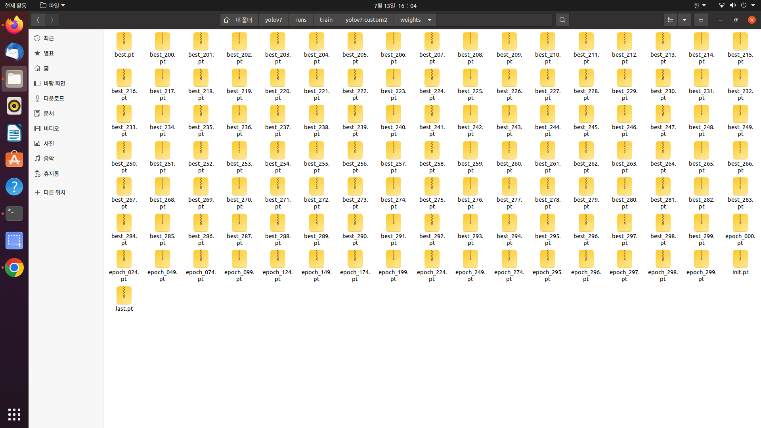Select weights in path bar

coord(411,20)
